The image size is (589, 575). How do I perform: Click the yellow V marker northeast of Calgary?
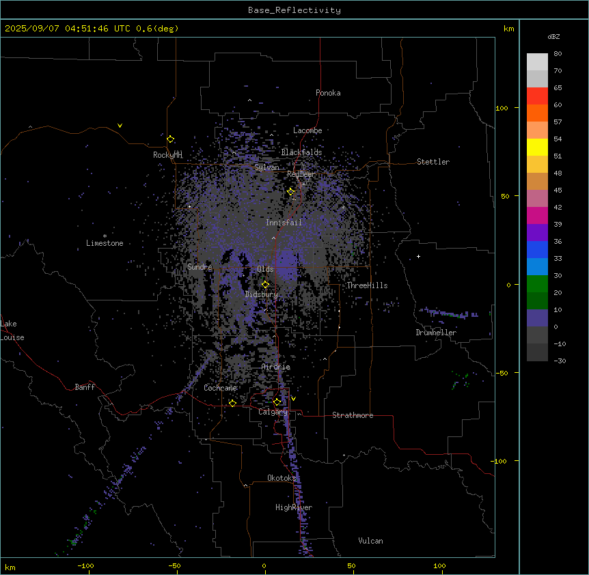point(293,399)
